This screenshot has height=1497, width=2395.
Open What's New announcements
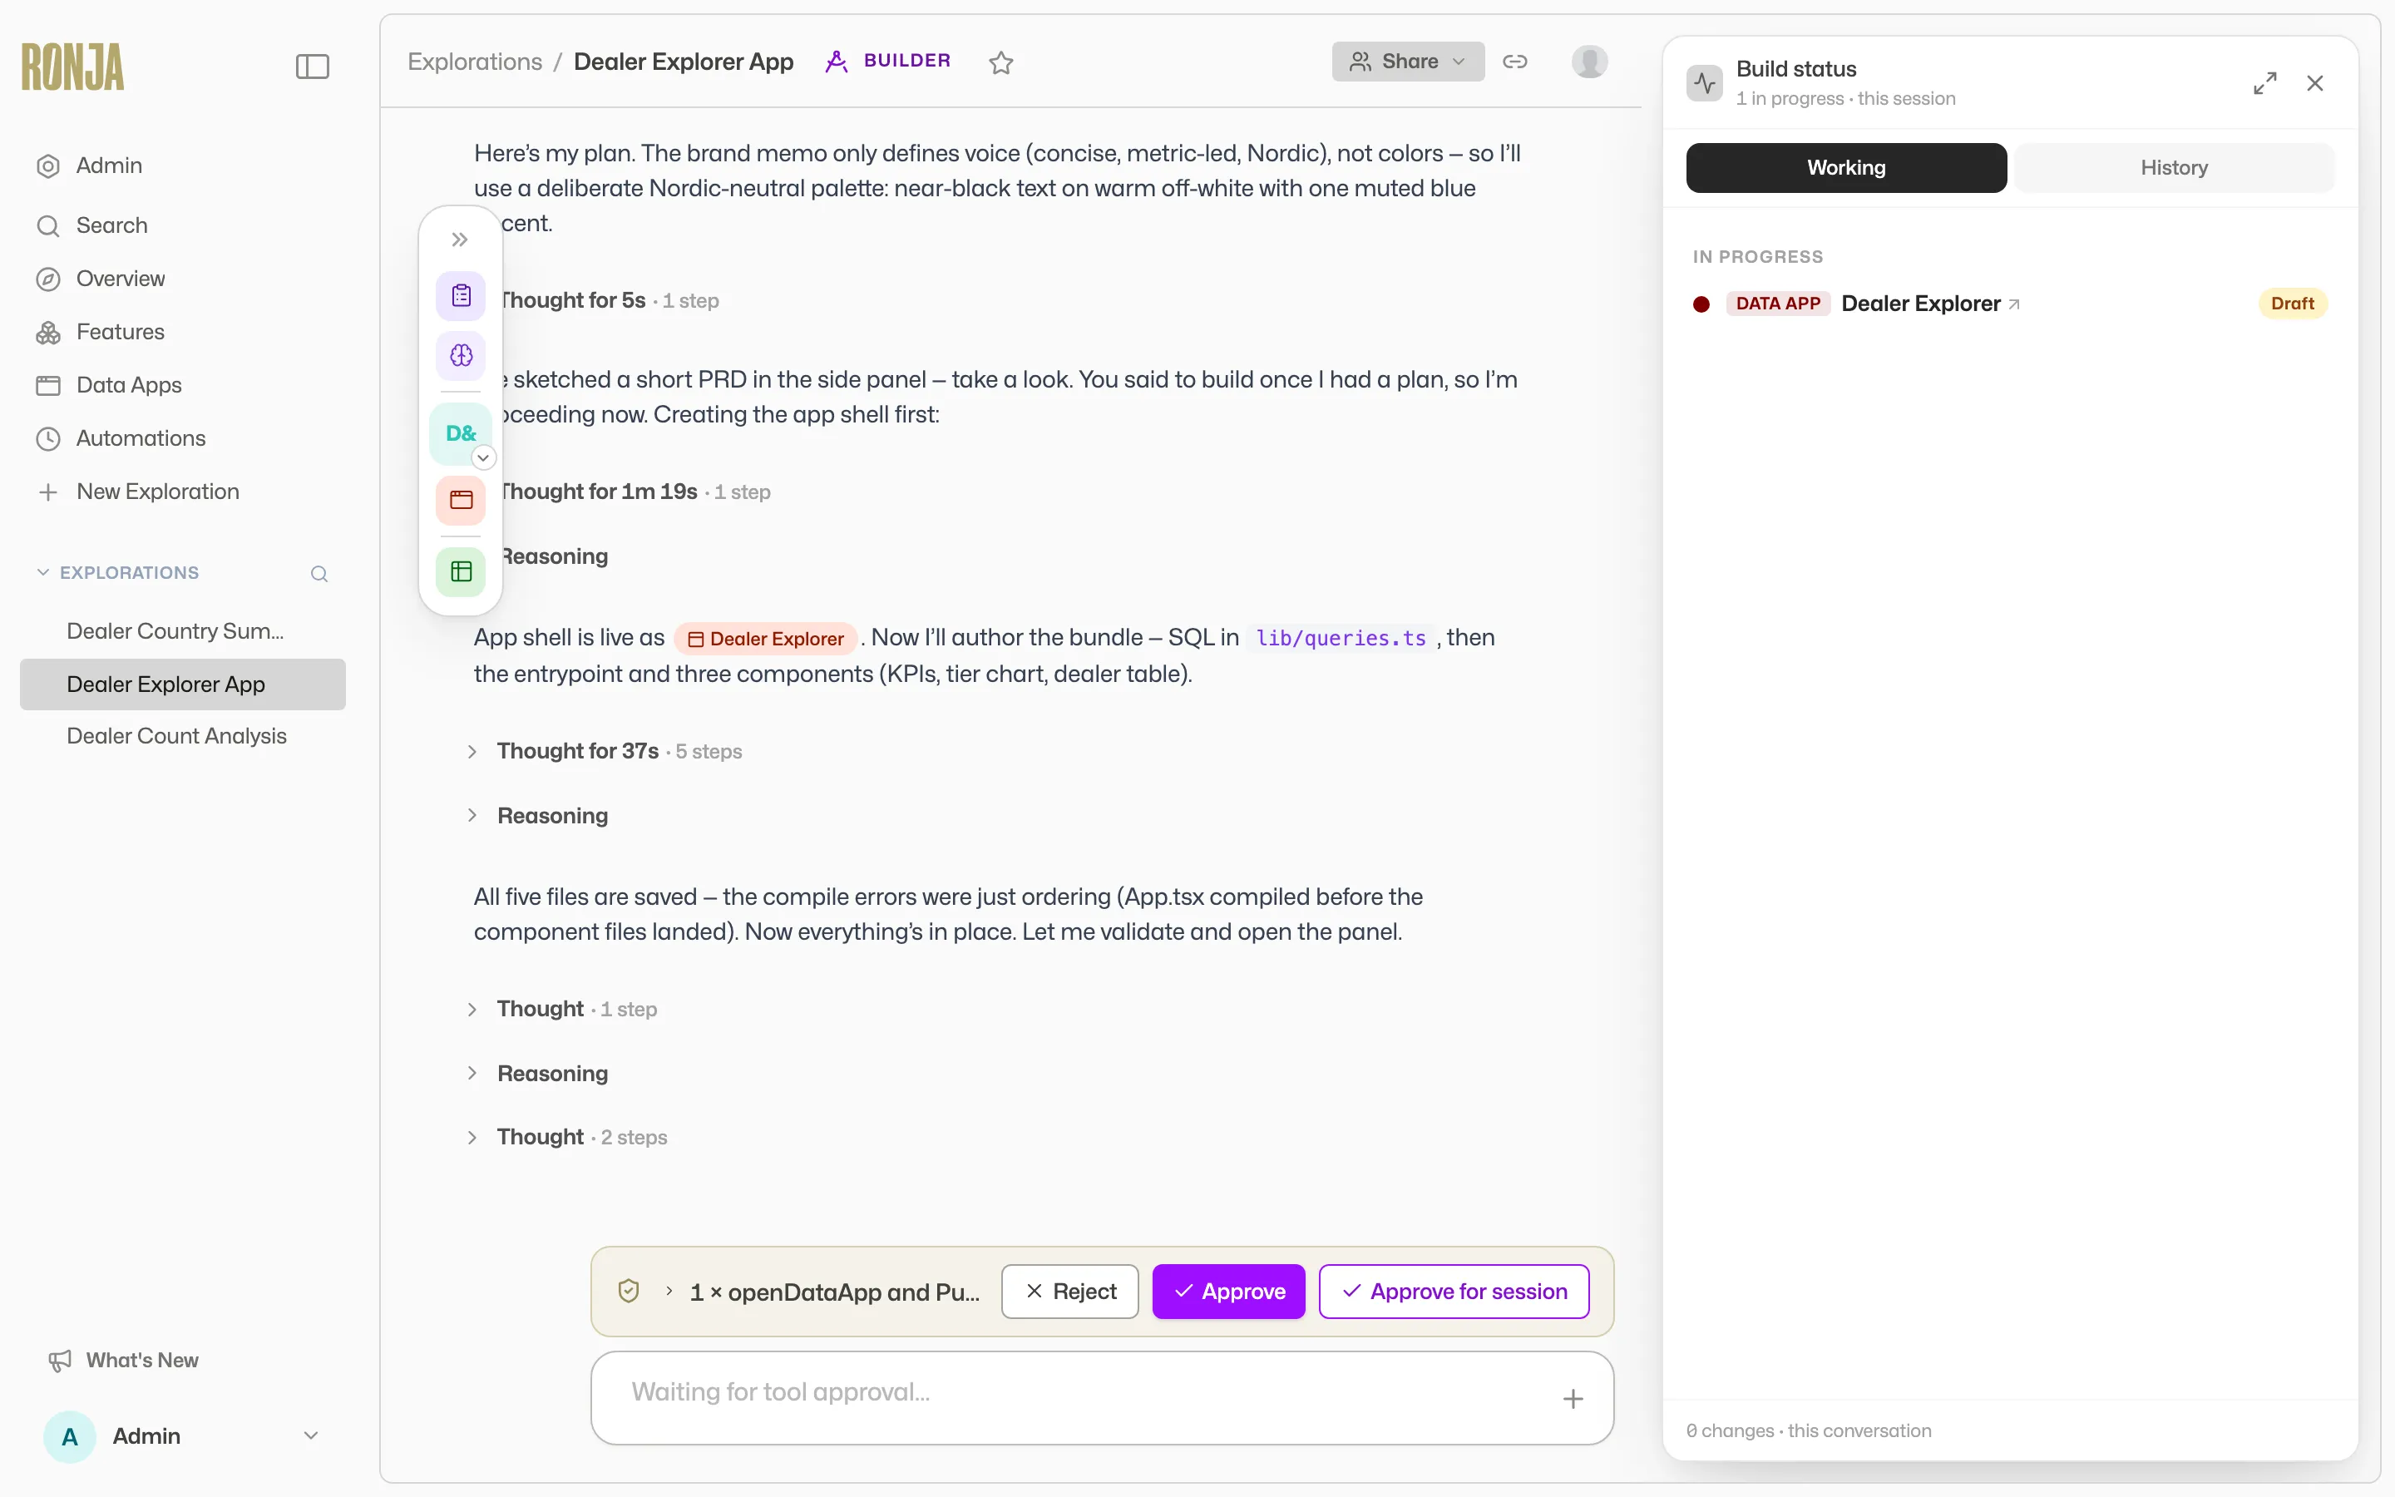[x=123, y=1361]
